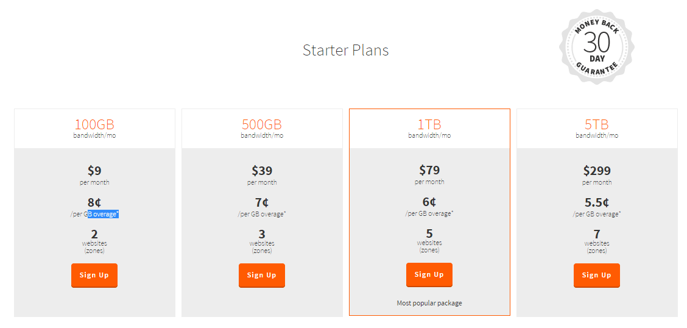Sign up for the 1TB plan
The image size is (687, 328).
coord(429,274)
